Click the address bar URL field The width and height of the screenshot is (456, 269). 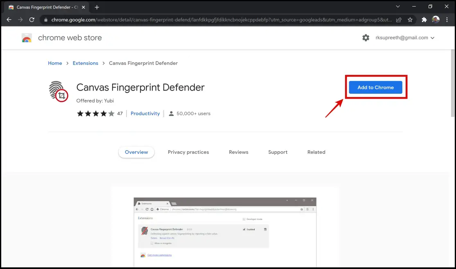tap(221, 20)
